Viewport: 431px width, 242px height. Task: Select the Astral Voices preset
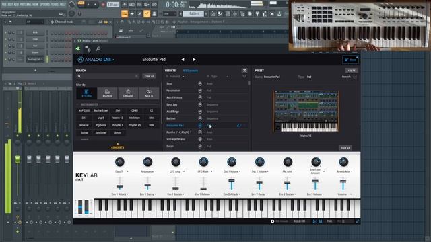[174, 97]
